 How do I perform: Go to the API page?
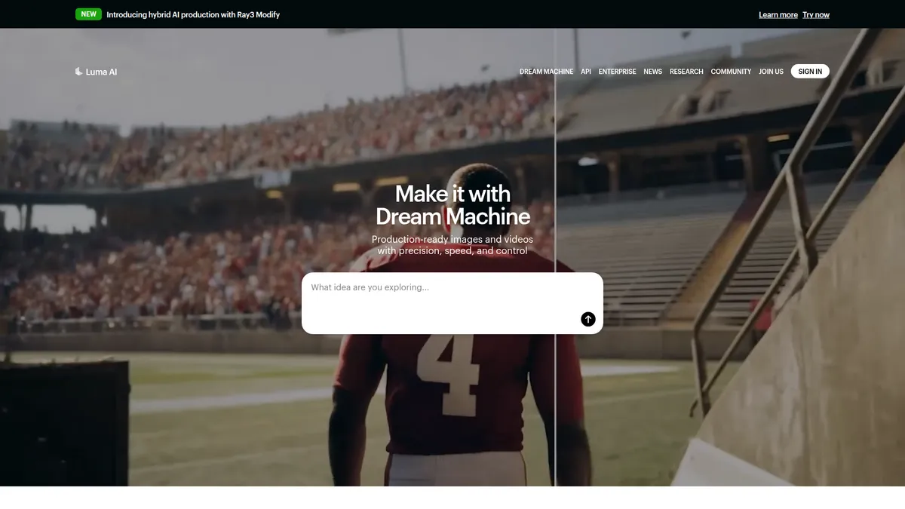coord(586,72)
